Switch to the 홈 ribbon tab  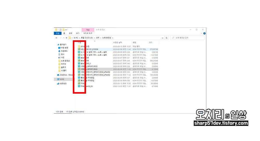click(x=64, y=33)
